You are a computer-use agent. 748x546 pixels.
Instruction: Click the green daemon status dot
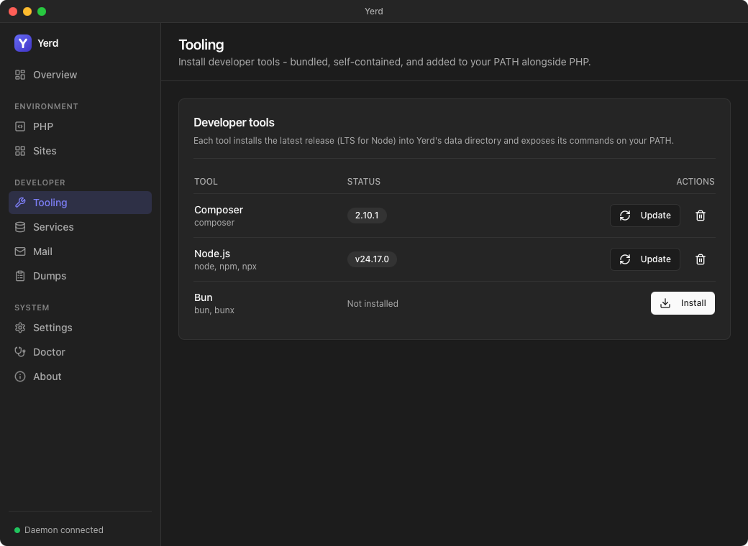[x=17, y=530]
